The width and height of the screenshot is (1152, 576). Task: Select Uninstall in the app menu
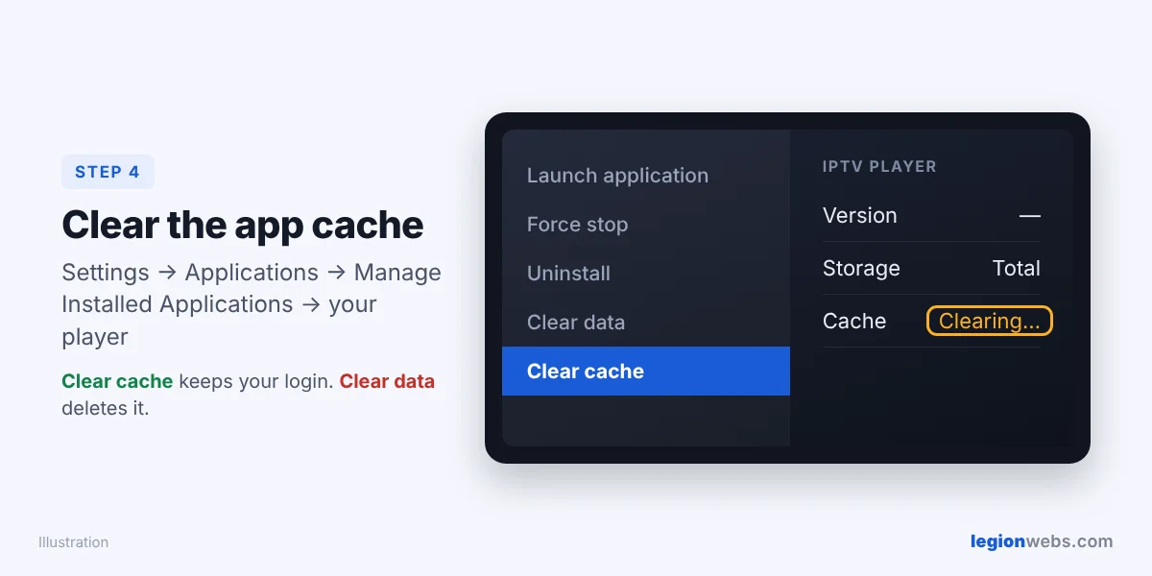point(646,274)
